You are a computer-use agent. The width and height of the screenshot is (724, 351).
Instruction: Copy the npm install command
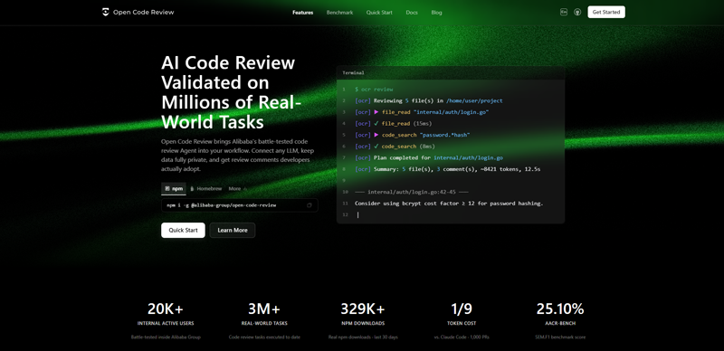[310, 205]
